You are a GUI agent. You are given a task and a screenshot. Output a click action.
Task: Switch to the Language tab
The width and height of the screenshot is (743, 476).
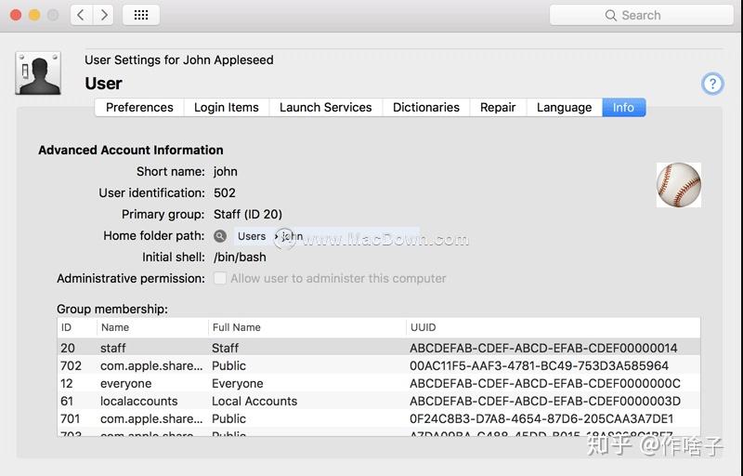(x=564, y=107)
